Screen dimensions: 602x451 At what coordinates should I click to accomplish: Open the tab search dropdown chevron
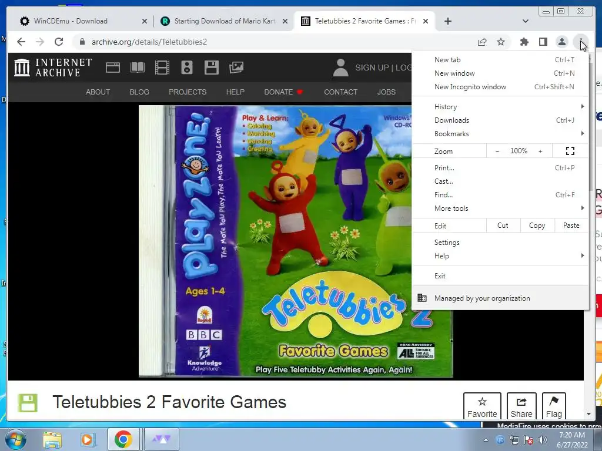click(x=525, y=21)
